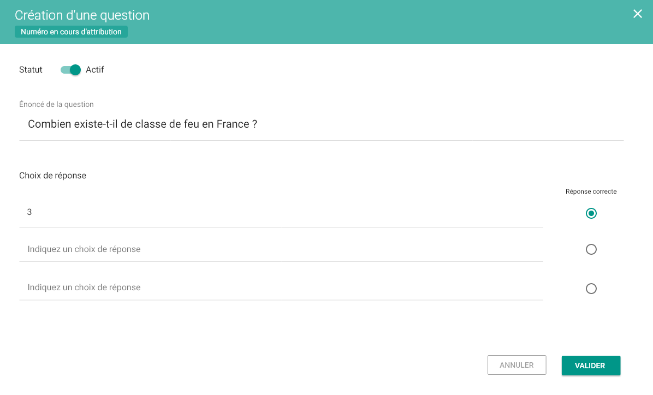Click the second empty answer choice field
The height and width of the screenshot is (395, 653).
(x=281, y=249)
